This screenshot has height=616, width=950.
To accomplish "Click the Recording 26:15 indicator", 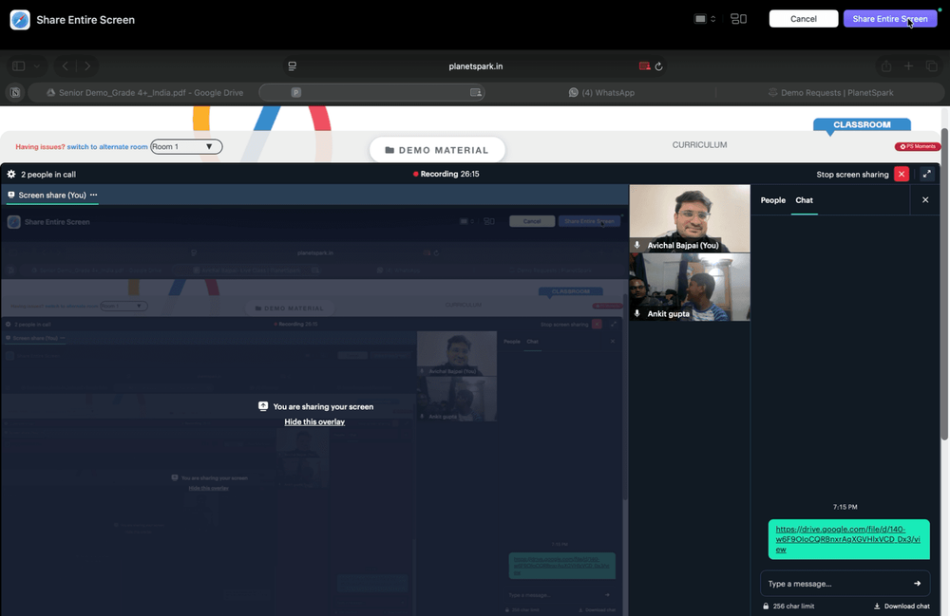I will [x=446, y=174].
